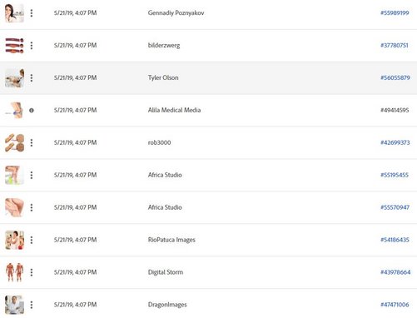Open options menu for RioPatuca Images row
The width and height of the screenshot is (417, 318).
coord(32,240)
